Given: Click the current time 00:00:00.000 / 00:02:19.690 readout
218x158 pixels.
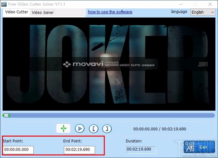Looking at the screenshot, I should point(160,129).
